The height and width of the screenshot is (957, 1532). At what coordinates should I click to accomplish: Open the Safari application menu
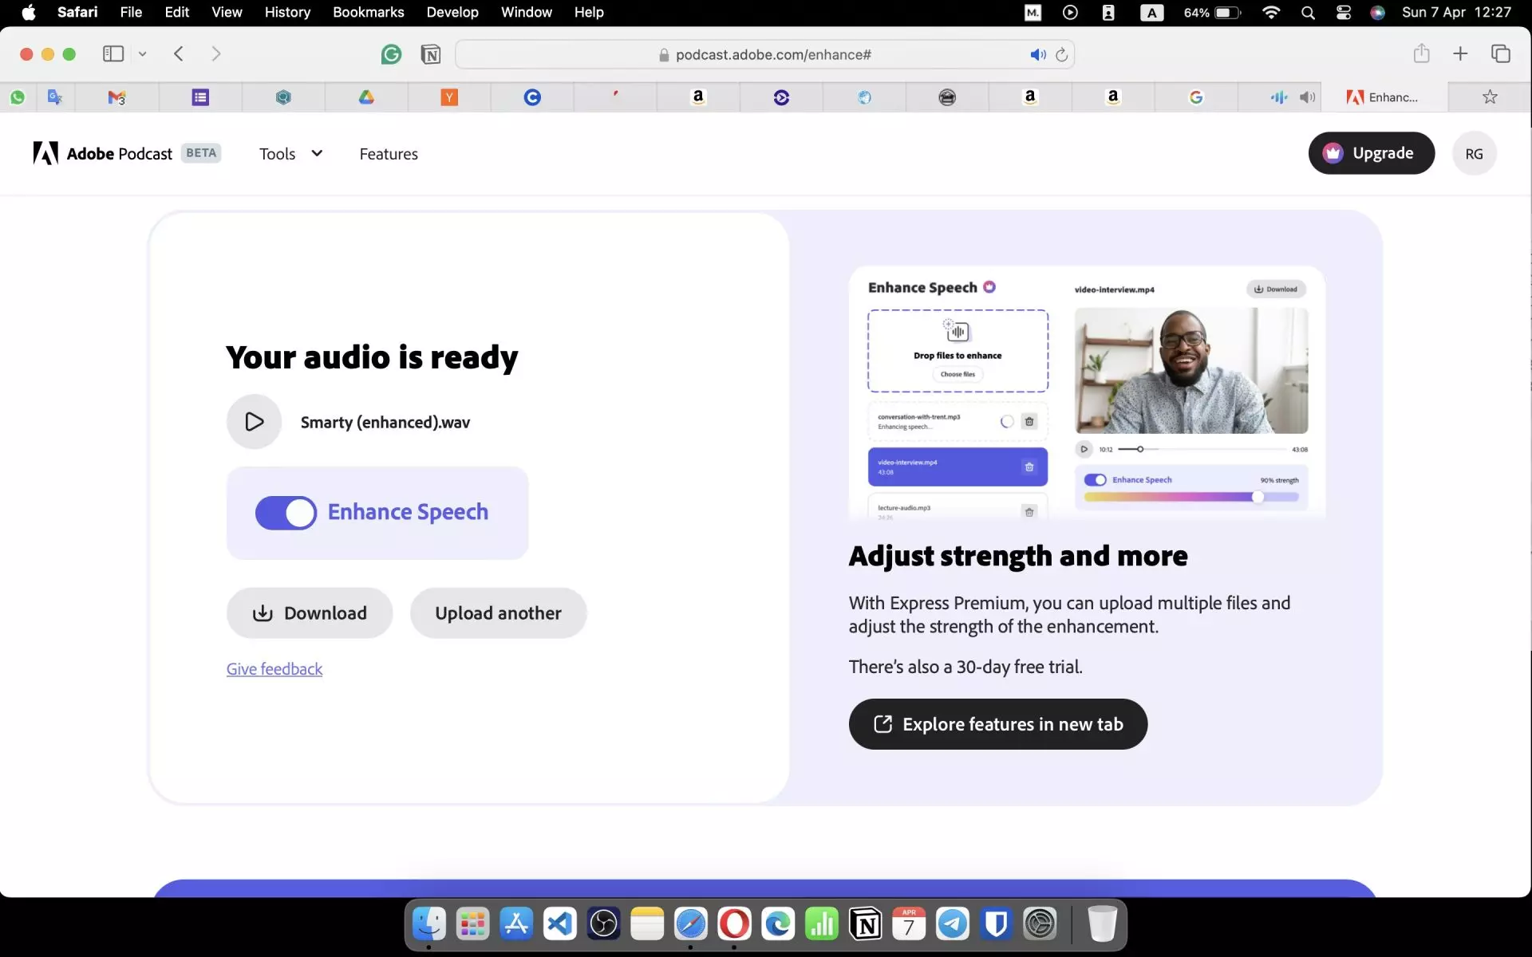(x=77, y=12)
